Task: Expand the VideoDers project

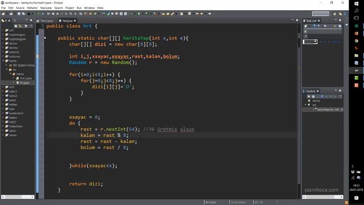Action: coord(3,126)
